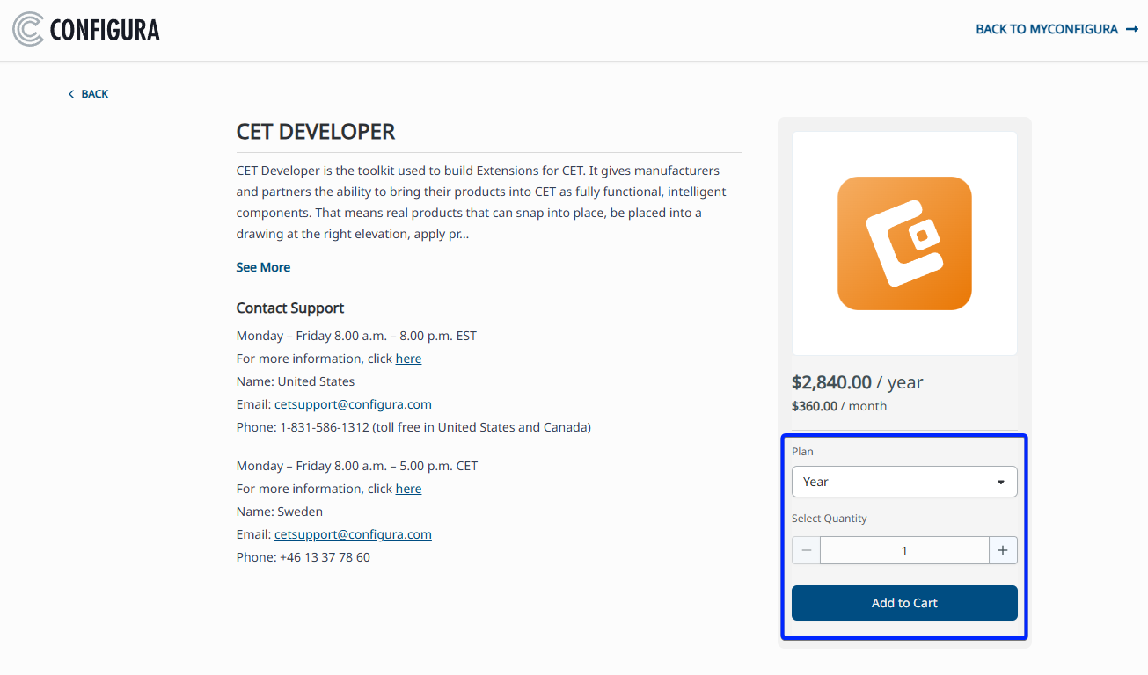Image resolution: width=1148 pixels, height=675 pixels.
Task: Click the $360.00 / month price
Action: [x=839, y=406]
